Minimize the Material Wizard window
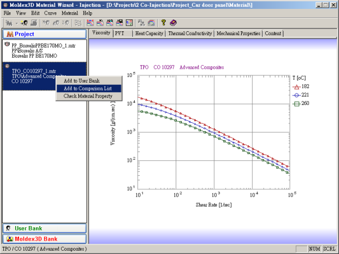This screenshot has width=339, height=254. point(318,5)
